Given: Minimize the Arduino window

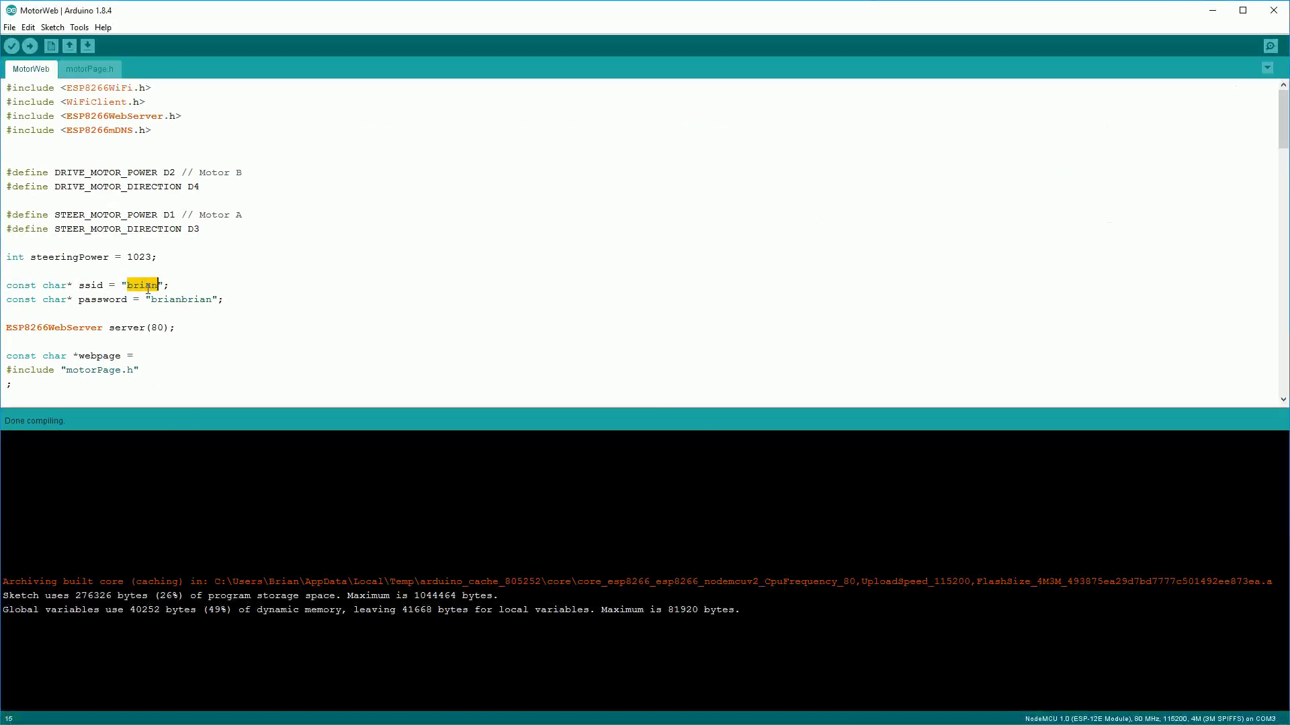Looking at the screenshot, I should [x=1213, y=10].
